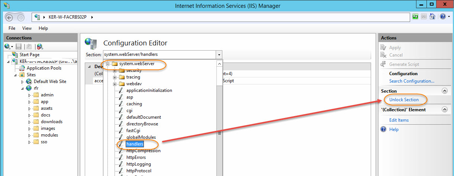This screenshot has width=454, height=176.
Task: Expand Default Web Site node
Action: point(23,81)
